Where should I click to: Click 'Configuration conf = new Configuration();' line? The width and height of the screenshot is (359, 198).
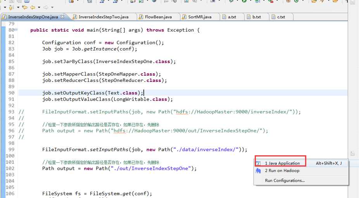point(103,43)
